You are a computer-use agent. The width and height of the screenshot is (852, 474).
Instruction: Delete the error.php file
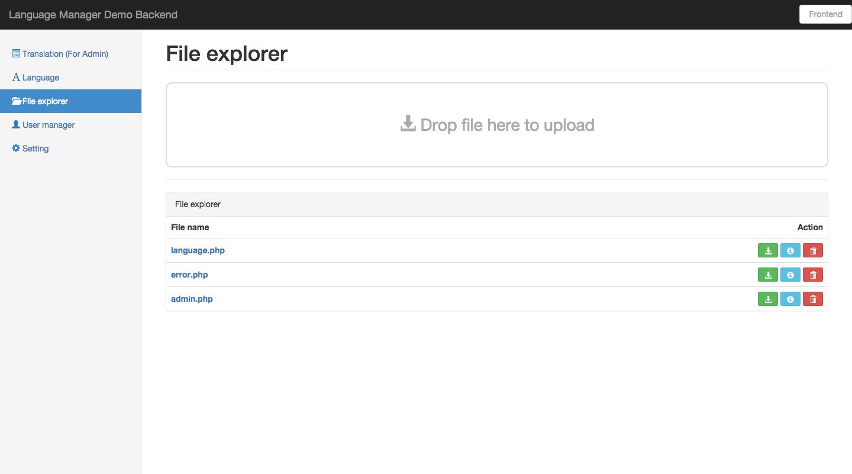(812, 275)
